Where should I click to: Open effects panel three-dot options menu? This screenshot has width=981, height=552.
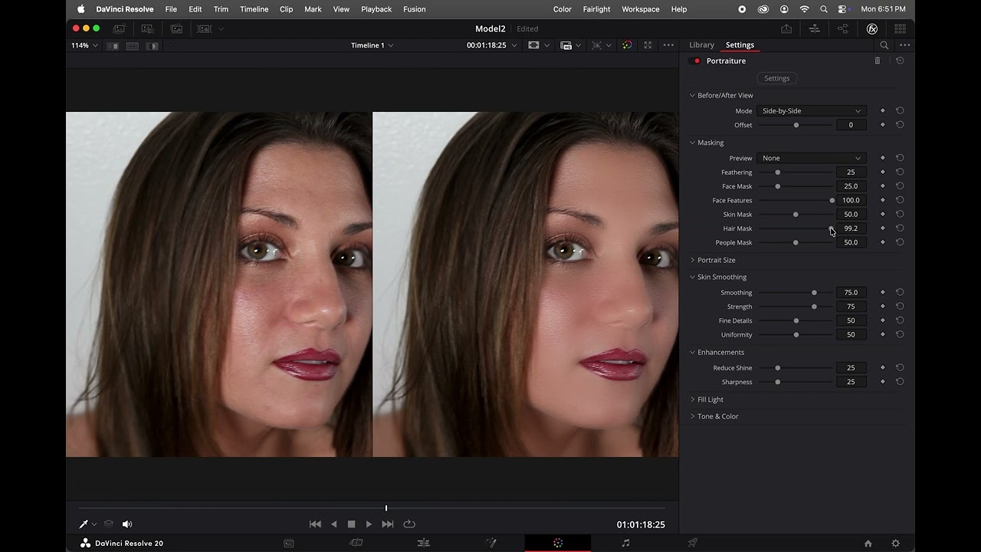904,45
